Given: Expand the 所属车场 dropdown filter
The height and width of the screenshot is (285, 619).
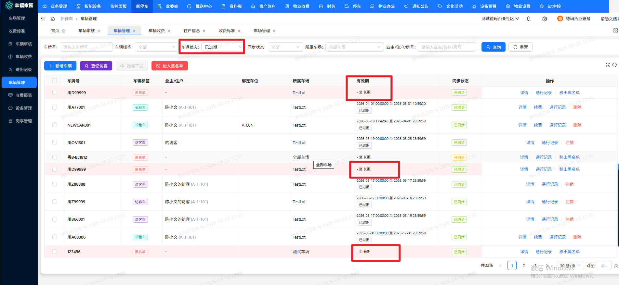Looking at the screenshot, I should 354,47.
